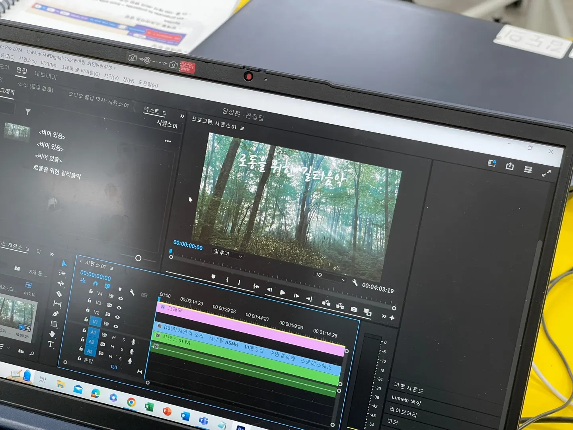573x430 pixels.
Task: Select the Track Select Forward tool
Action: 62,273
